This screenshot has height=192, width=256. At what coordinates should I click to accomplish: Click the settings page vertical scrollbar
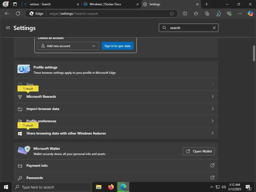tap(254, 53)
